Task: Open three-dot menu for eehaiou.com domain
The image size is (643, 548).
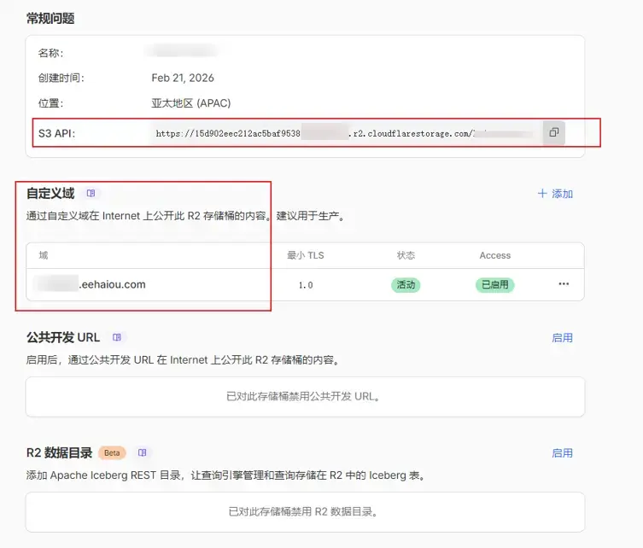Action: click(564, 284)
